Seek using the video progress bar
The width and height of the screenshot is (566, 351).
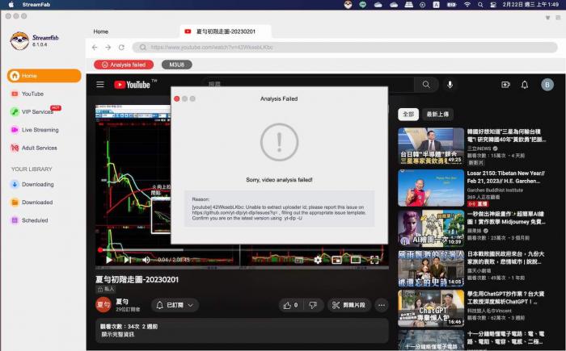point(242,250)
